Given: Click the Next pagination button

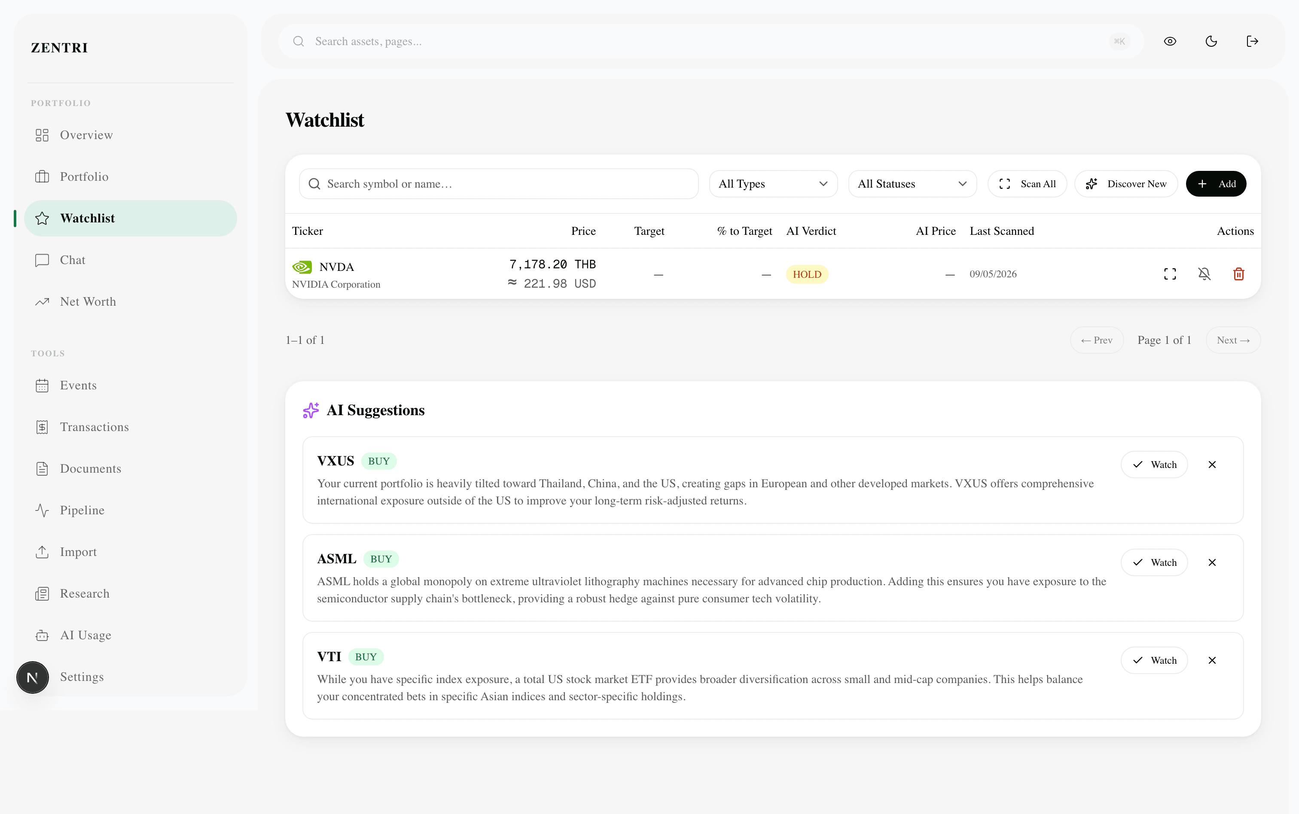Looking at the screenshot, I should click(1233, 340).
